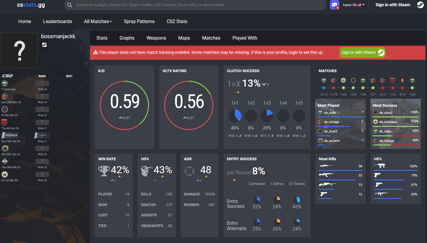Select the red 5:13 match marker
The image size is (427, 243).
(383, 88)
